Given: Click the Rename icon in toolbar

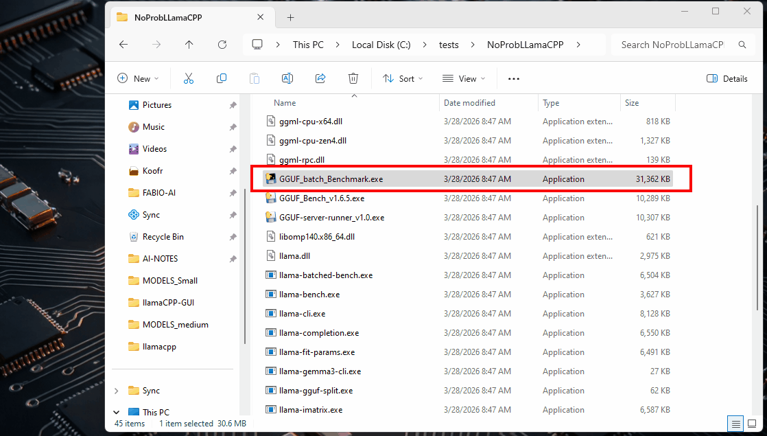Looking at the screenshot, I should click(287, 78).
